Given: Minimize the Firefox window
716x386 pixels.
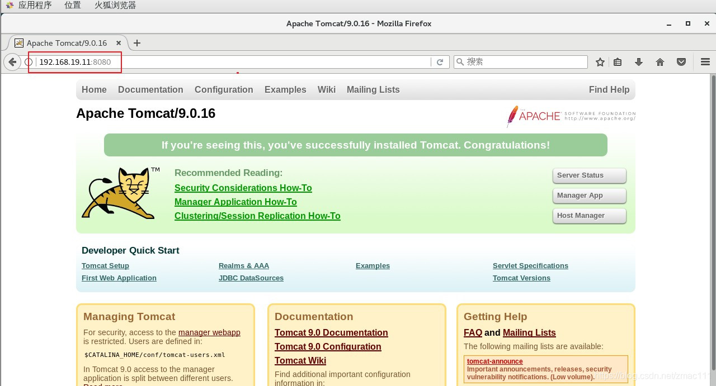Looking at the screenshot, I should 669,23.
